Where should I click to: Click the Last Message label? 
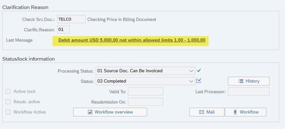coord(19,40)
